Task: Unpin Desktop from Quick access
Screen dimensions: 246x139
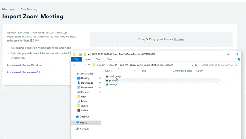Action: click(x=99, y=78)
